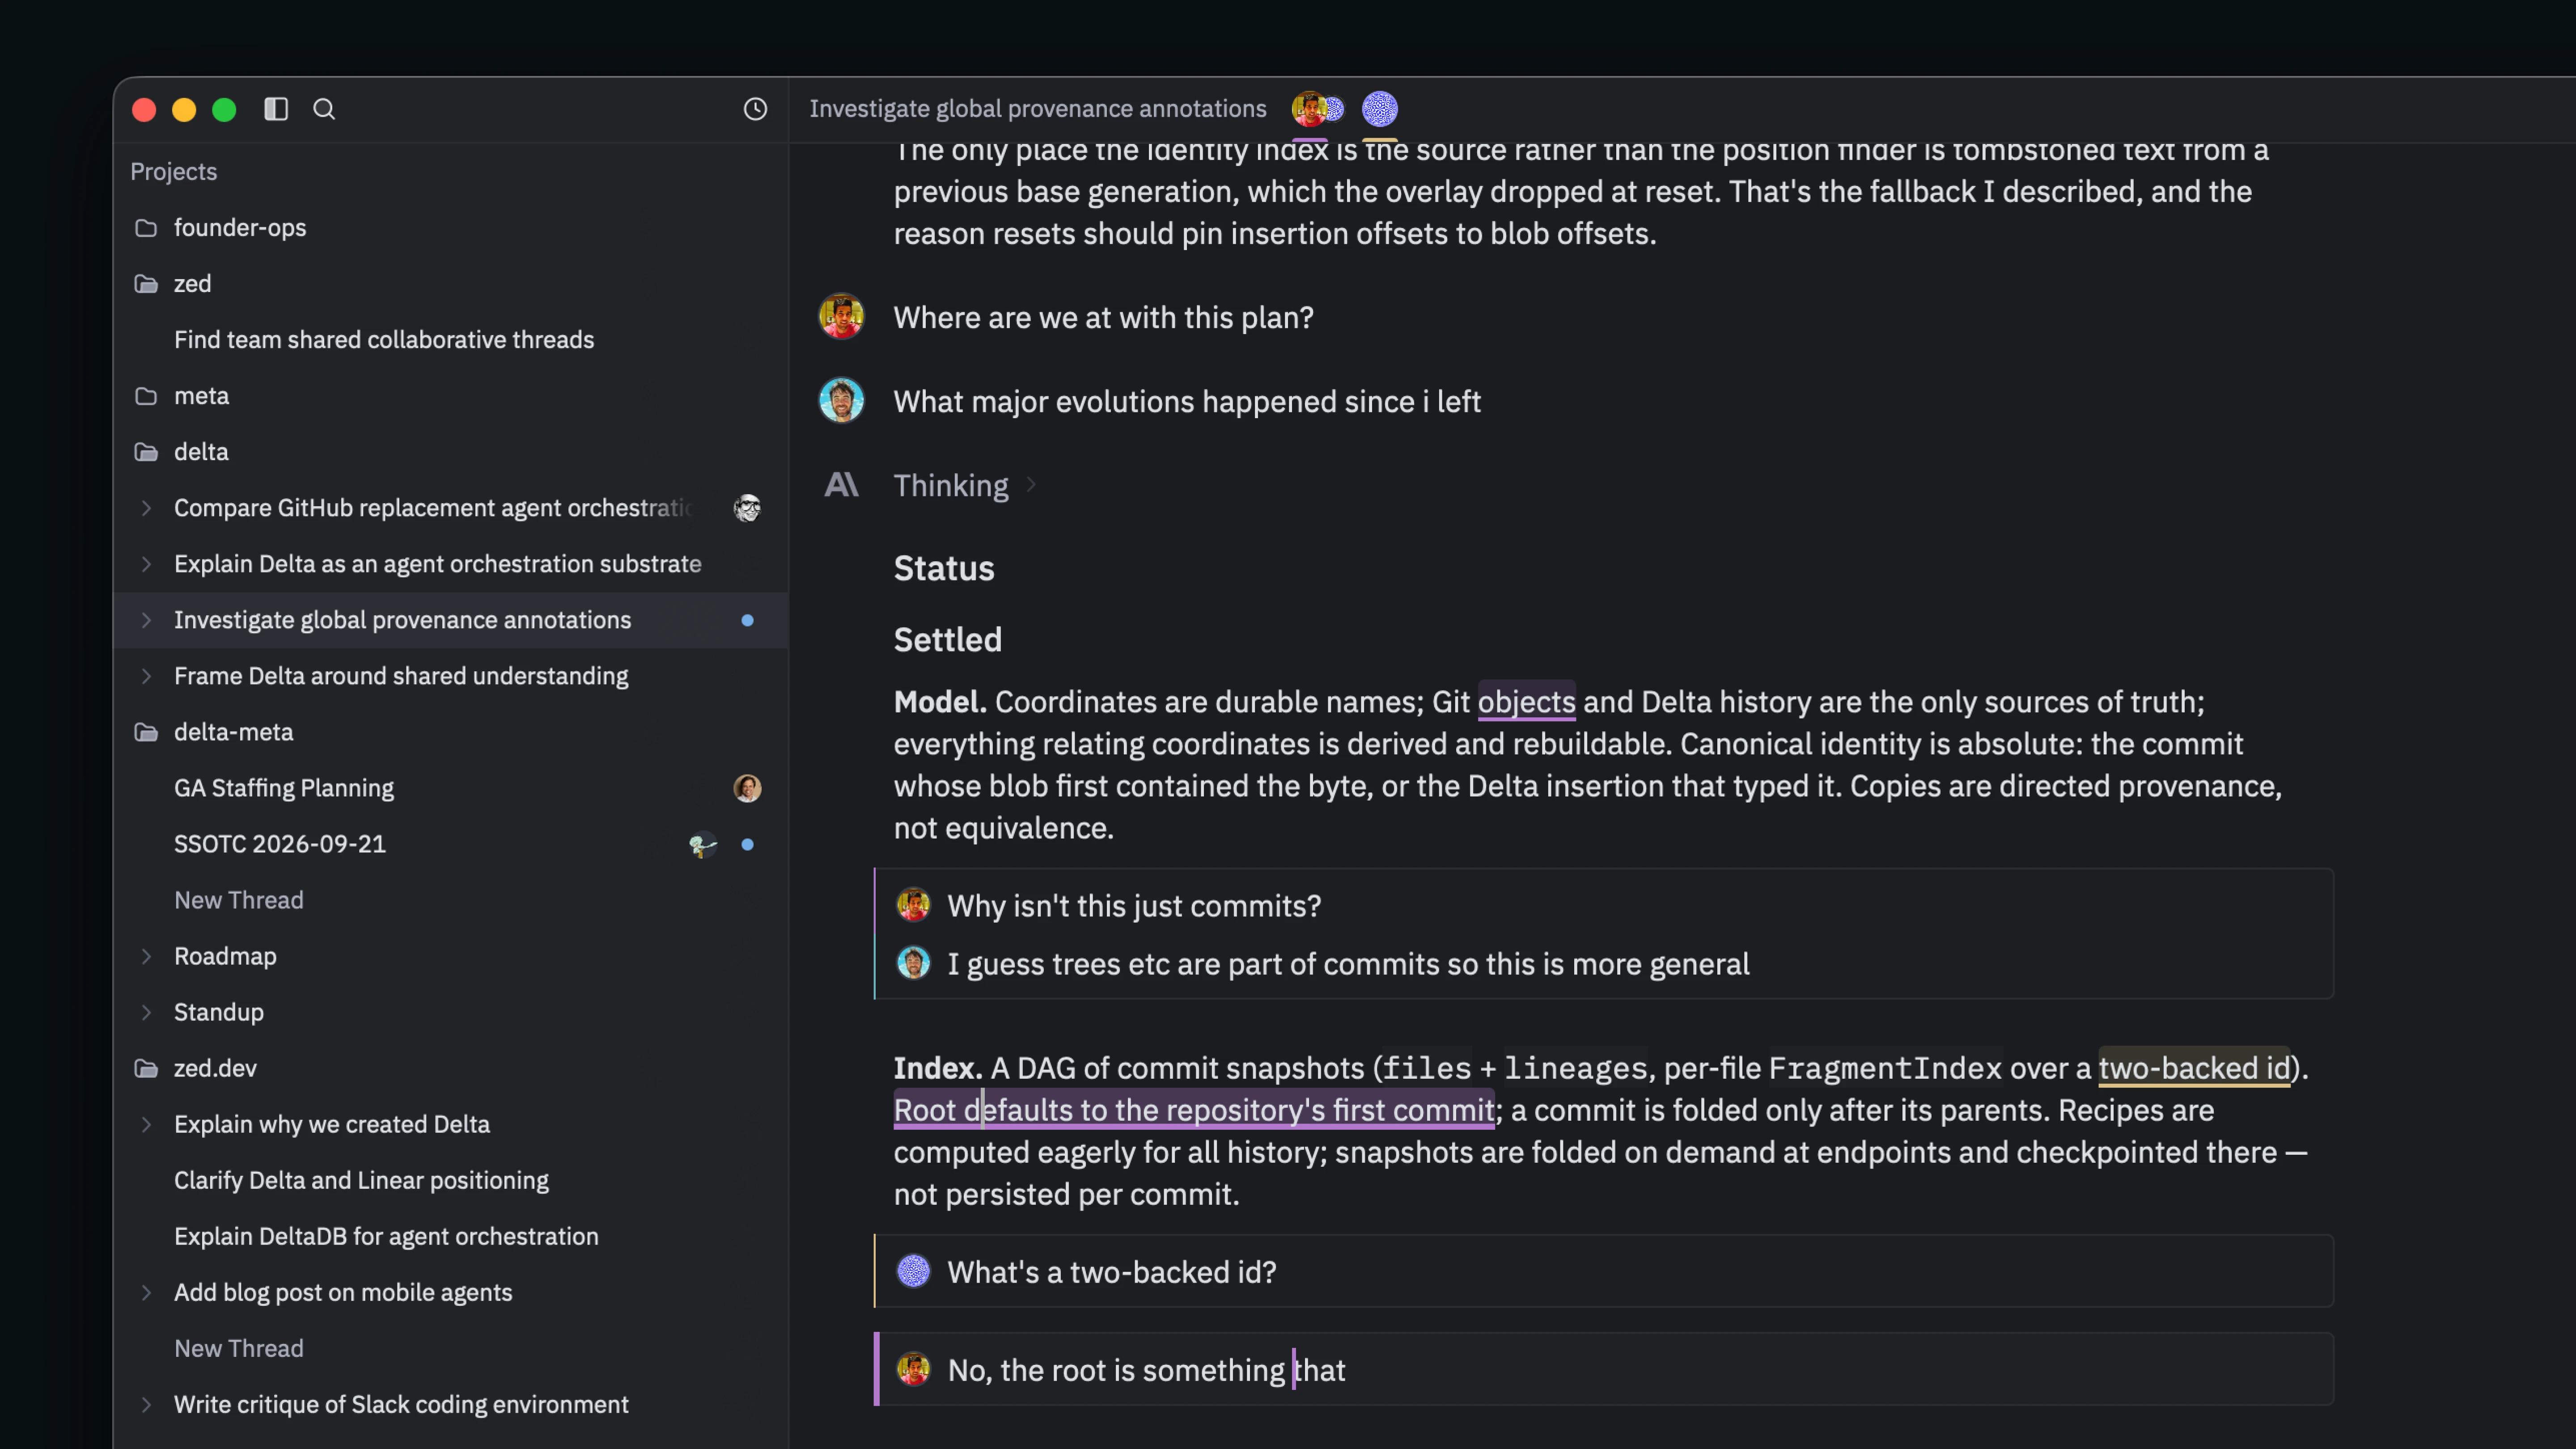2576x1449 pixels.
Task: Open Explain DeltaDB for agent orchestration
Action: coord(451,1236)
